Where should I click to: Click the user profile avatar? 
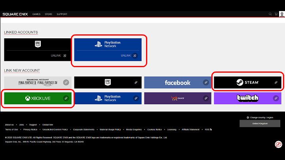(x=281, y=14)
